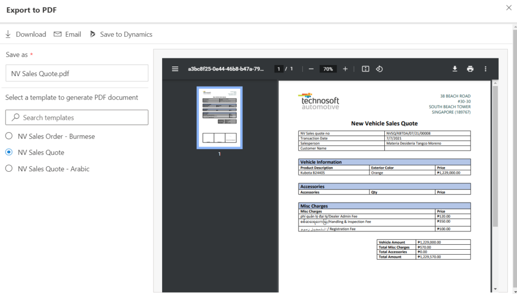Zoom out of the PDF preview
Image resolution: width=517 pixels, height=294 pixels.
pyautogui.click(x=311, y=68)
